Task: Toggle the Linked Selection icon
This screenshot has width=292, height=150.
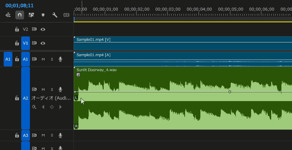Action: click(x=31, y=15)
